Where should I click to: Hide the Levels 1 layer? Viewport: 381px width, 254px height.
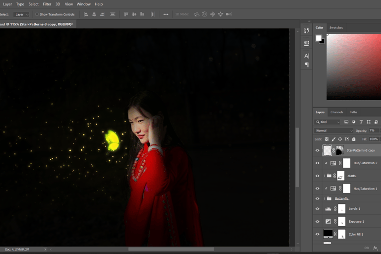click(x=317, y=209)
